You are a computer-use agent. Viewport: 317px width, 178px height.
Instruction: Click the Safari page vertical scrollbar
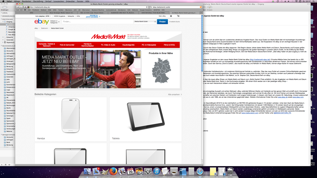pyautogui.click(x=202, y=44)
